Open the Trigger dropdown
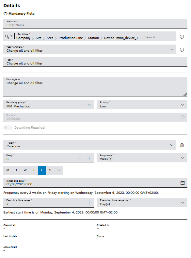The height and width of the screenshot is (258, 191). tap(90, 145)
